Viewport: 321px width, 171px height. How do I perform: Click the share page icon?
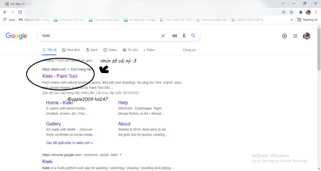click(x=284, y=12)
